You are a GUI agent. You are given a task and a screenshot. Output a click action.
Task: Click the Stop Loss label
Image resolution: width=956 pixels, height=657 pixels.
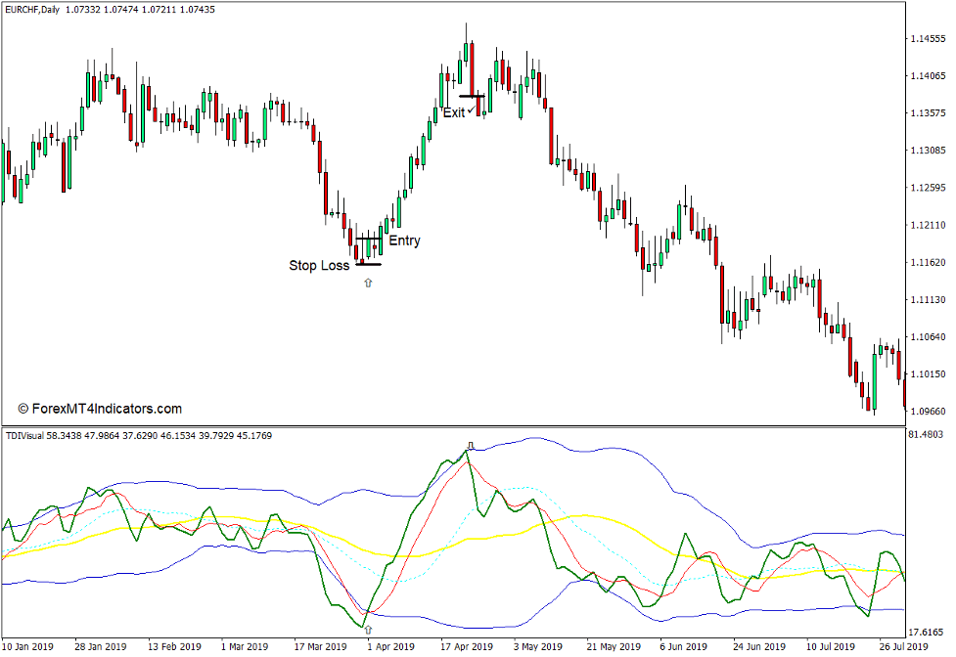click(x=320, y=265)
